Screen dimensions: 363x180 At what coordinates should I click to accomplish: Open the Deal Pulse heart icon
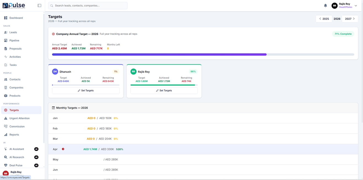point(6,165)
